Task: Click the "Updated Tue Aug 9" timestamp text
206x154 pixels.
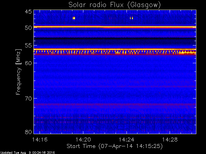Action: coord(27,153)
